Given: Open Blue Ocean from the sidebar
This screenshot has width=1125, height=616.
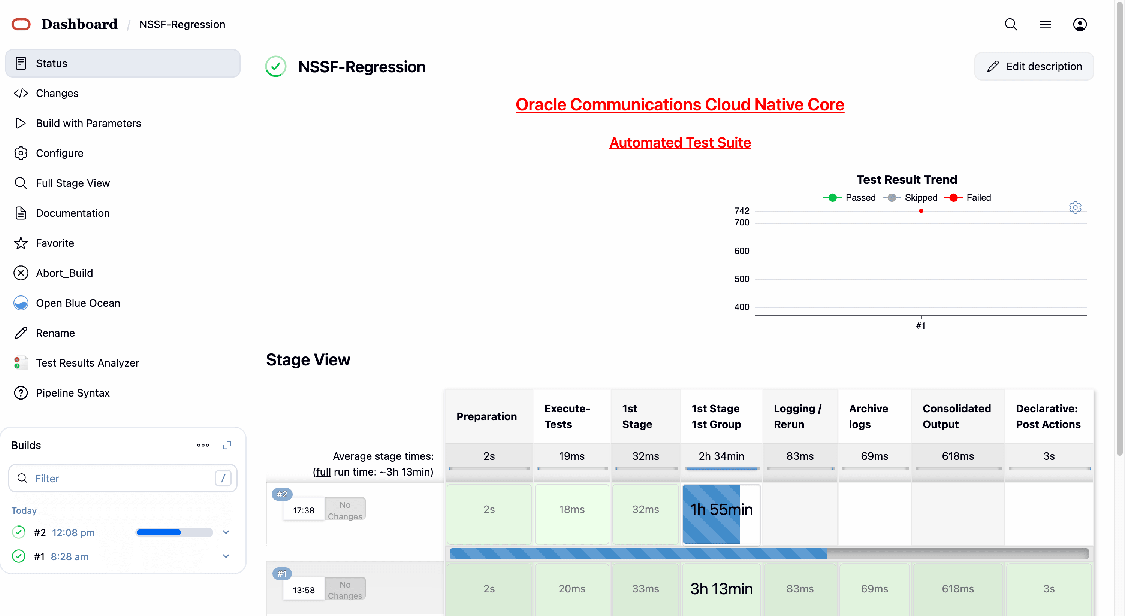Looking at the screenshot, I should [21, 303].
